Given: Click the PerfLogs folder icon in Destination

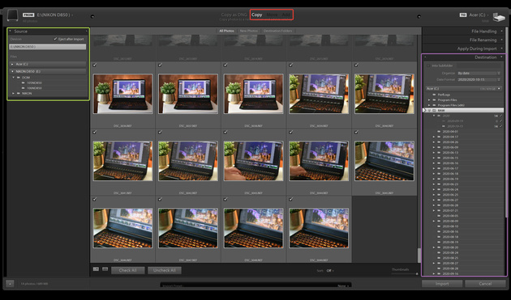Looking at the screenshot, I should (x=434, y=95).
